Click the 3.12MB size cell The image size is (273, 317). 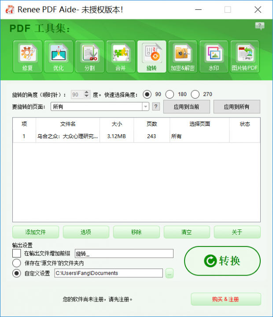point(117,136)
